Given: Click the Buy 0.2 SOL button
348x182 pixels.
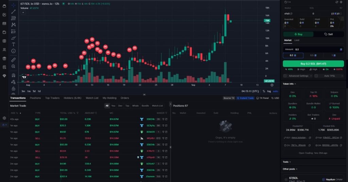Looking at the screenshot, I should 313,63.
